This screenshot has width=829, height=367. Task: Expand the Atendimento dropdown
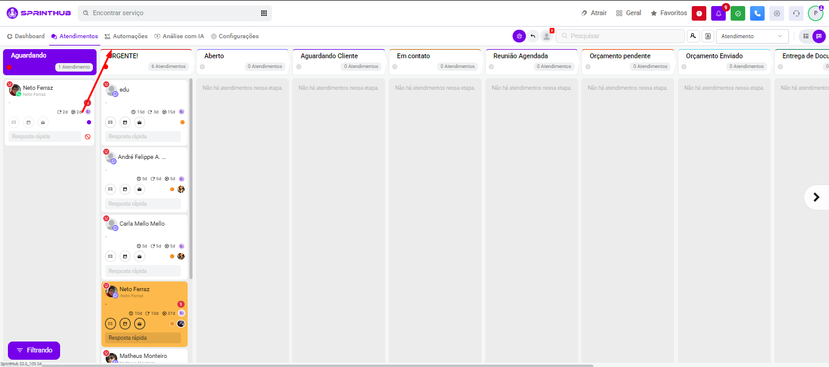[x=752, y=36]
